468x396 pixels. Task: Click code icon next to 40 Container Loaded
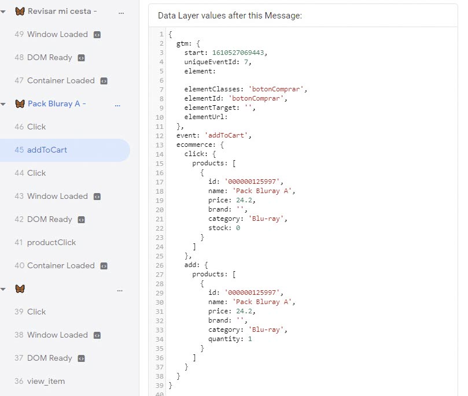[104, 266]
